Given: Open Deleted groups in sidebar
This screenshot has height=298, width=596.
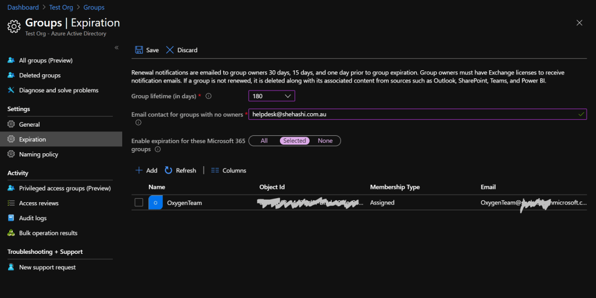Looking at the screenshot, I should tap(40, 76).
